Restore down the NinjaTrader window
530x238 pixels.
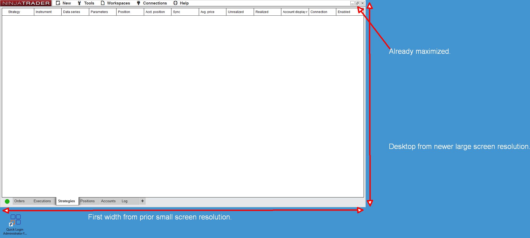tap(357, 3)
